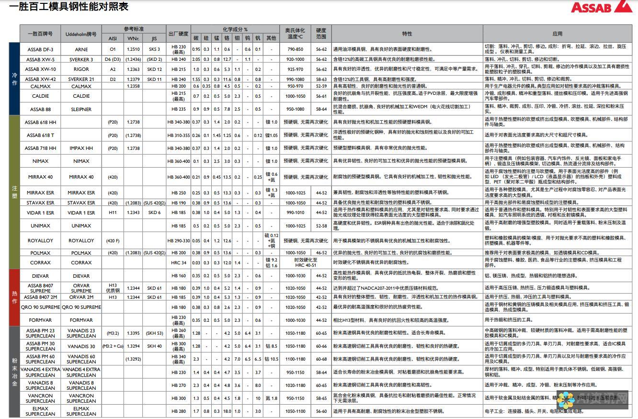The width and height of the screenshot is (638, 419).
Task: Select the SVERKER 21 cell
Action: (81, 79)
